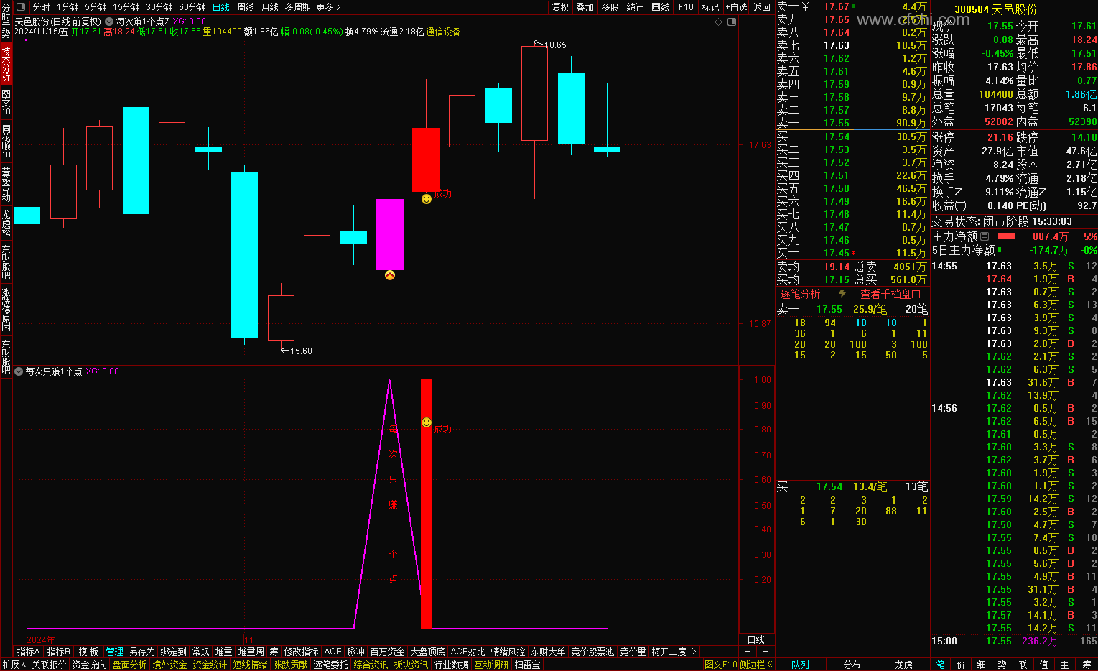Click the panel toggle icon right of the diamond
Image resolution: width=1098 pixels, height=671 pixels.
click(x=732, y=22)
